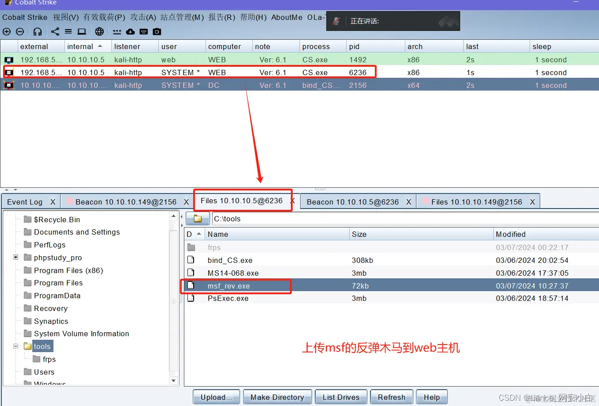Open screenshots via the camera icon

157,32
